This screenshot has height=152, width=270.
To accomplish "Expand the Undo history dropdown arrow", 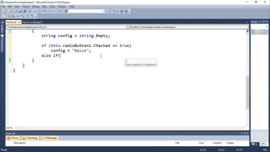I will (x=48, y=11).
